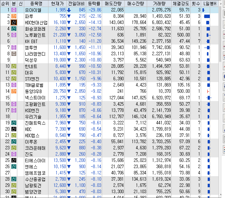Open the daily candle for 엠투엔
225x198 pixels.
coord(207,48)
